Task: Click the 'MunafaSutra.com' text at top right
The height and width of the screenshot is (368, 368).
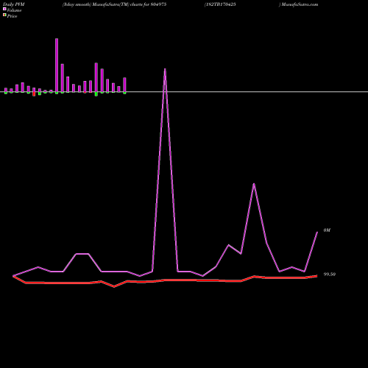Action: coord(300,4)
